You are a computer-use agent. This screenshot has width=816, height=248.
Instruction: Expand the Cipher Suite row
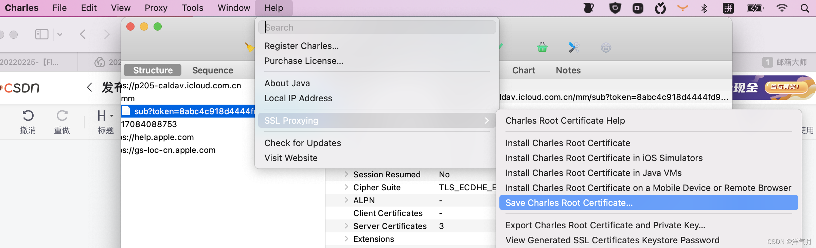(346, 187)
